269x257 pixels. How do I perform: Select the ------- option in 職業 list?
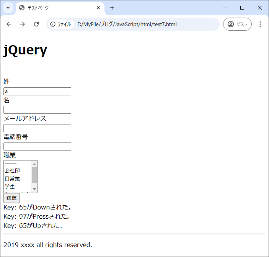click(x=18, y=164)
